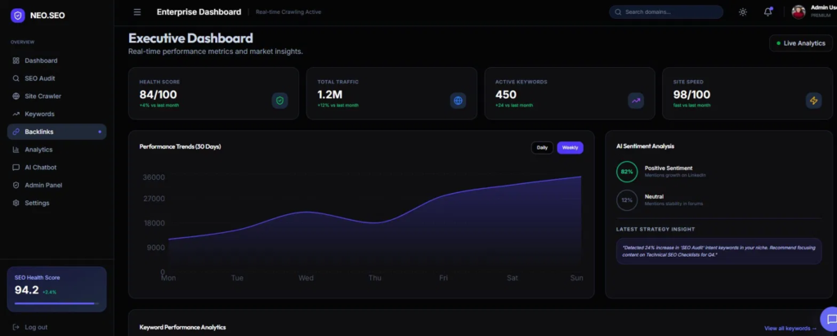Viewport: 837px width, 336px height.
Task: Click the Dashboard grid icon in sidebar
Action: pos(16,60)
